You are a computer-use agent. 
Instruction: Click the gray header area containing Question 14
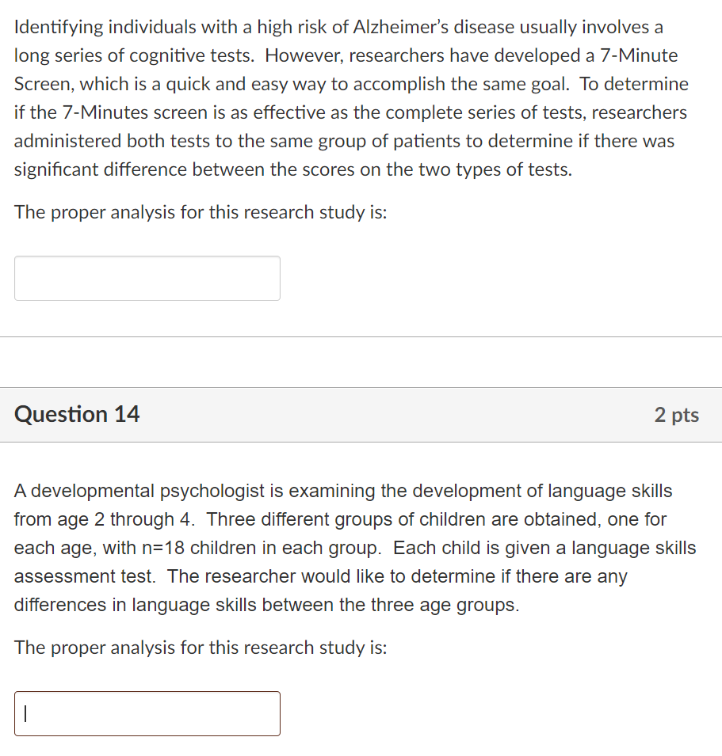(361, 414)
